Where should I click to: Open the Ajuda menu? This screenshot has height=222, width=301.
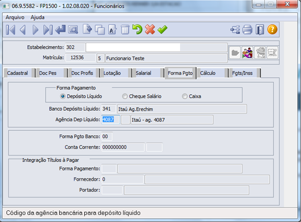37,17
